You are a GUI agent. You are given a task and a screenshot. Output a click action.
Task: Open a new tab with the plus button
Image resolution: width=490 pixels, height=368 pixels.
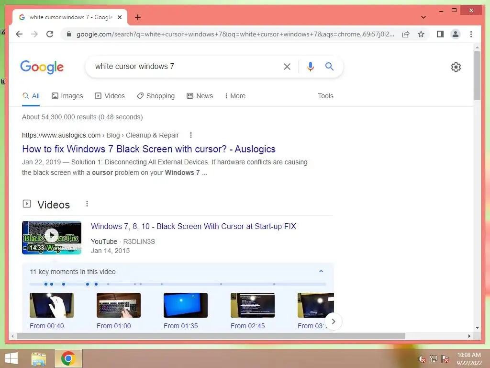point(137,17)
